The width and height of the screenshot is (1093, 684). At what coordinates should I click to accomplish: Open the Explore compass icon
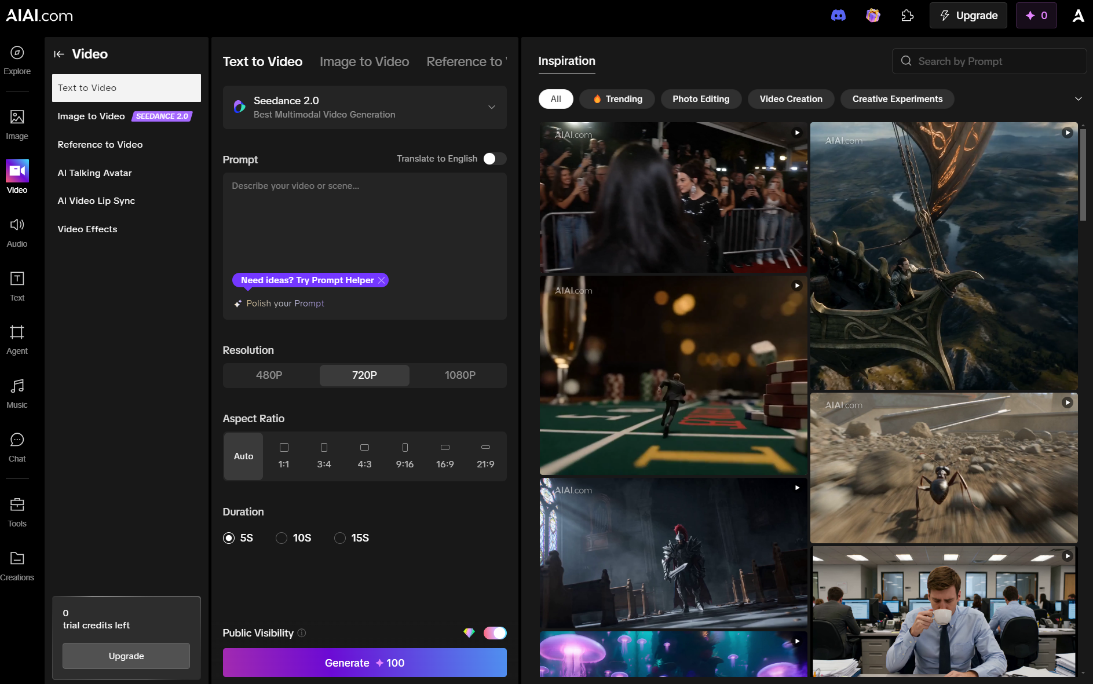click(17, 53)
